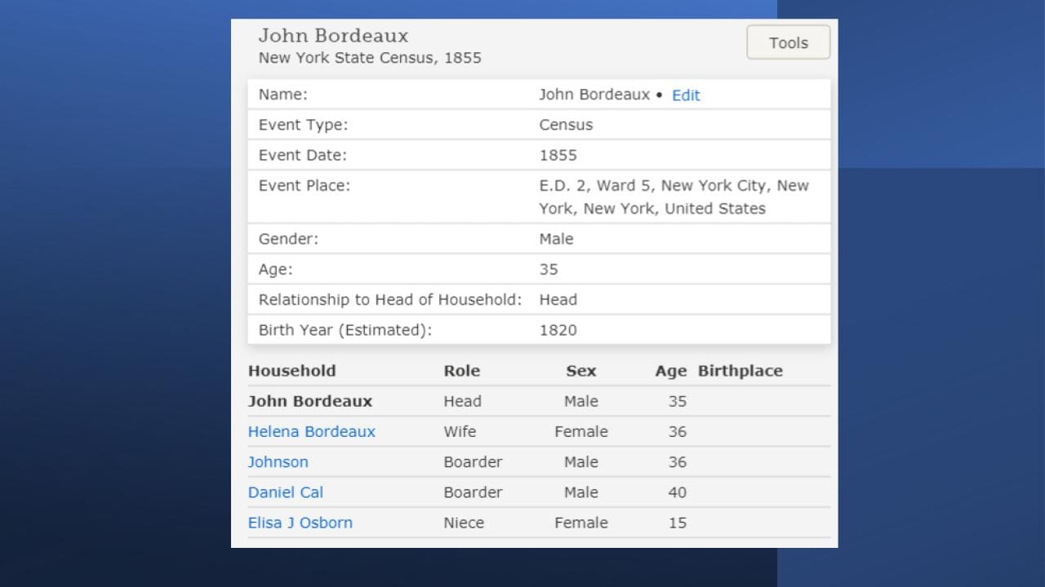Click the Sex column header

581,370
